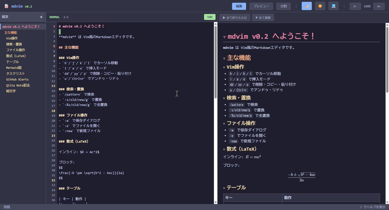This screenshot has height=210, width=389.
Task: Click editor line 'インライン: $E = mc^2$'
Action: tap(79, 152)
